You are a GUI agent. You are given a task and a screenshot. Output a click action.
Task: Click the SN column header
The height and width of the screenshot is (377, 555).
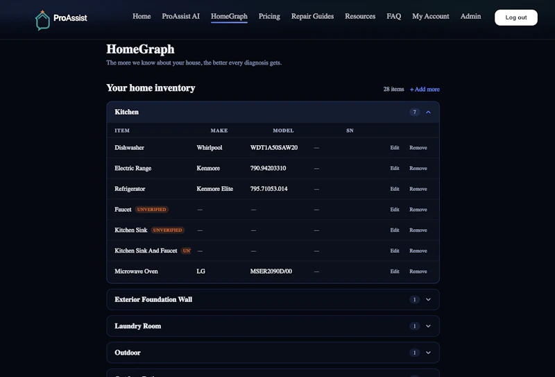[350, 131]
